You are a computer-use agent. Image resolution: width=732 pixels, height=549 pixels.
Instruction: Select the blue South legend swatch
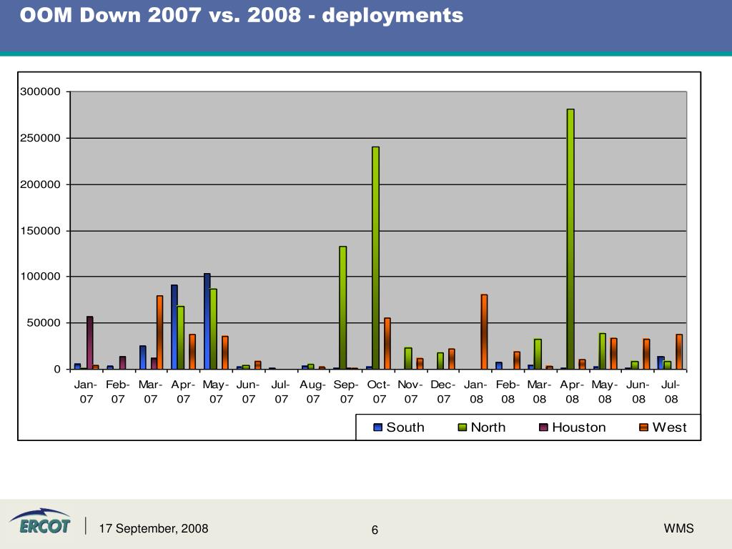[377, 427]
